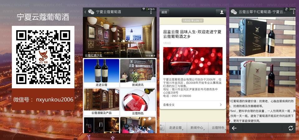299x140 pixels.
Task: Click the wine glasses tile at bottom left
Action: [x=102, y=125]
